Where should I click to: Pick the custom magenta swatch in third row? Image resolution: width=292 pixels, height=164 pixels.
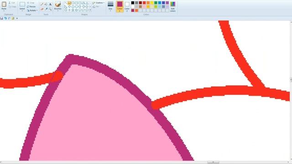click(x=133, y=10)
